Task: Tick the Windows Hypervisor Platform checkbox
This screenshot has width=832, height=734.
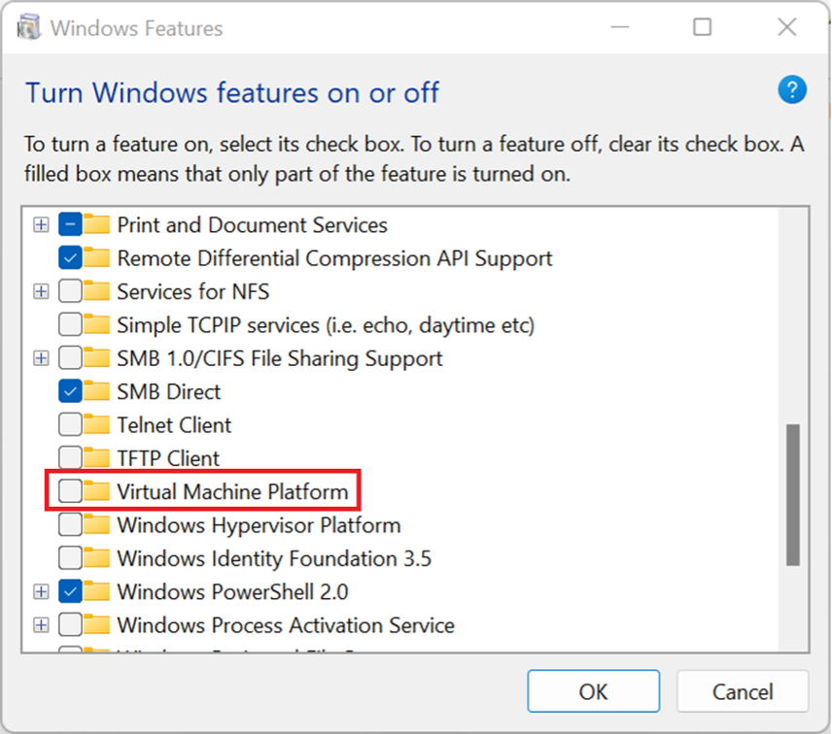Action: pyautogui.click(x=70, y=525)
